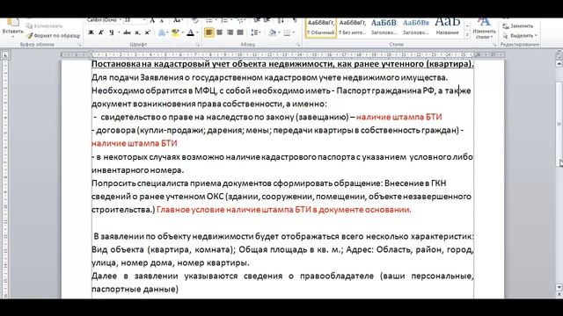This screenshot has width=563, height=316.
Task: Expand the styles gallery More arrow
Action: coord(467,35)
